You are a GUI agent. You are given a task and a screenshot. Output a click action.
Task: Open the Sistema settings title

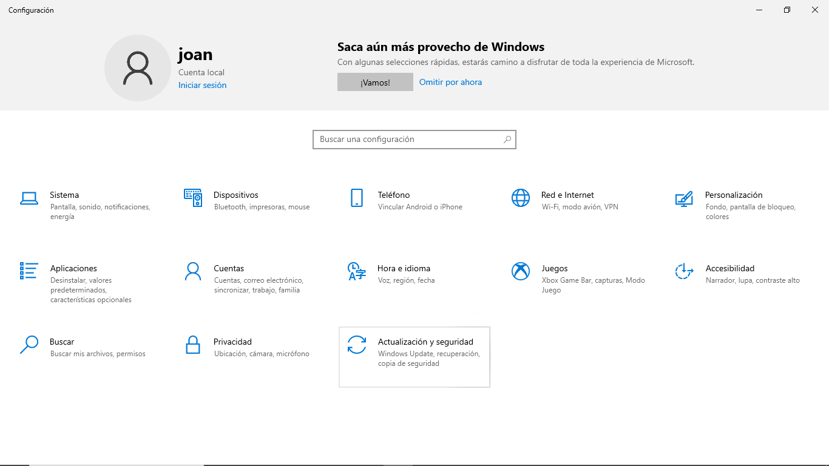pos(64,195)
